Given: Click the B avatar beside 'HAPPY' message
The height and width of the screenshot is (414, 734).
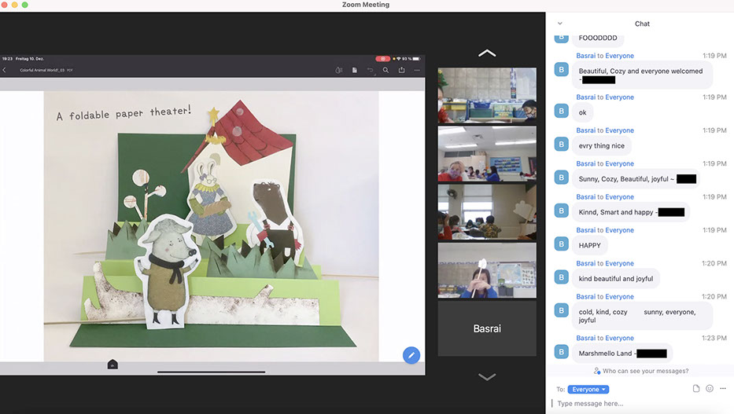Looking at the screenshot, I should [x=561, y=244].
